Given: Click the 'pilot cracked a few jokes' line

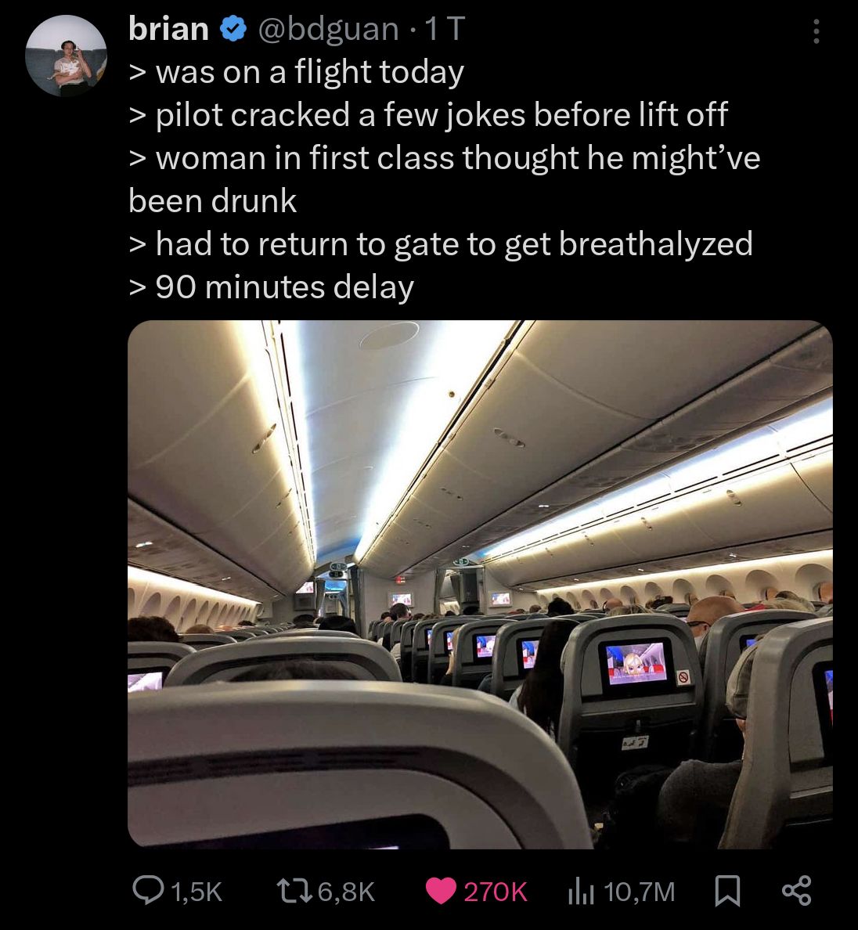Looking at the screenshot, I should point(427,115).
